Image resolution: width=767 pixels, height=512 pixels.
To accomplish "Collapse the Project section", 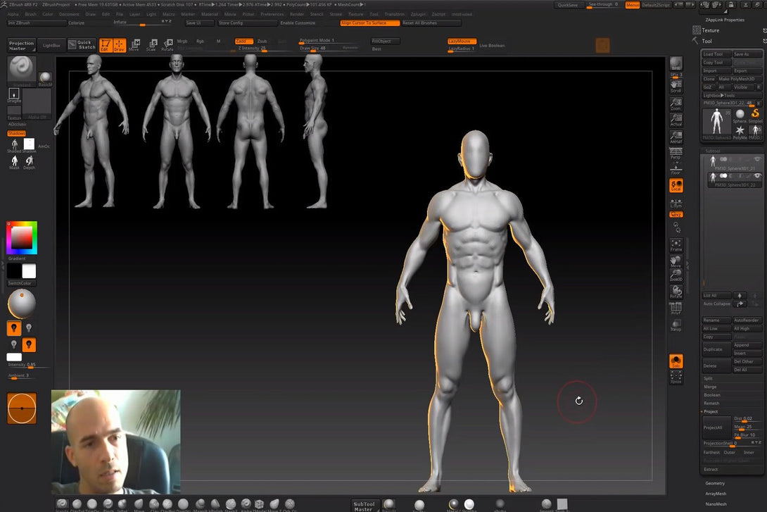I will (711, 412).
